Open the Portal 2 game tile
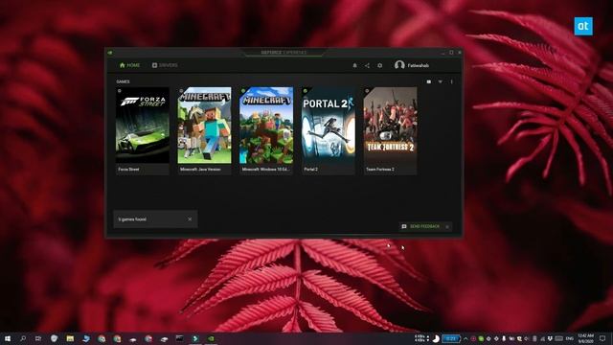 (328, 130)
